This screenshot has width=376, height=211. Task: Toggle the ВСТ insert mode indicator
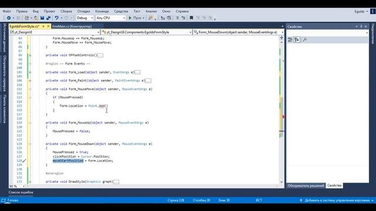pyautogui.click(x=259, y=200)
